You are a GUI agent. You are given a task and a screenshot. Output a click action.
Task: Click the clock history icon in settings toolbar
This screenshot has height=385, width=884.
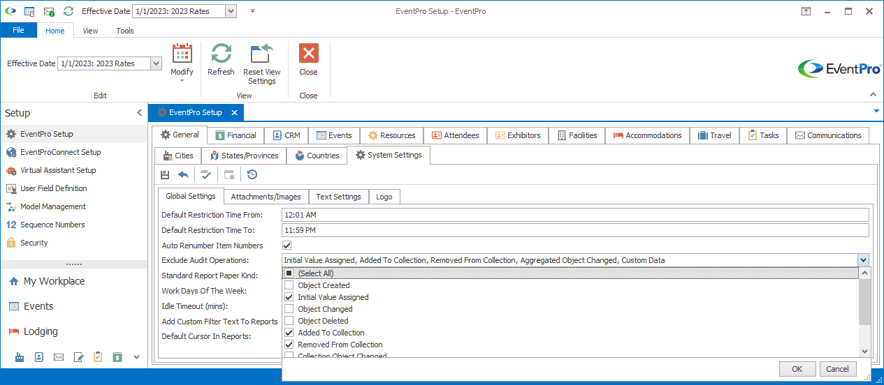pos(252,175)
